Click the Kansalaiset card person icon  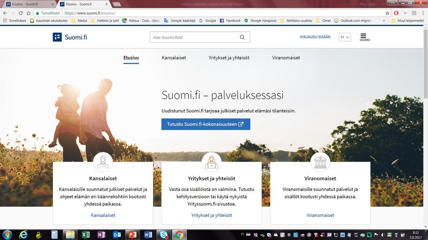(x=103, y=162)
